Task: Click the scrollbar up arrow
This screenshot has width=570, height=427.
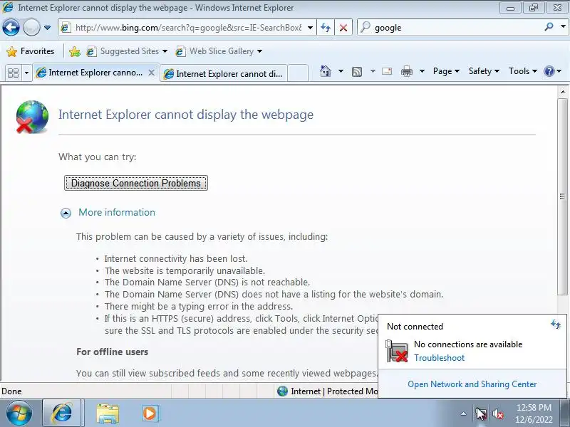Action: point(562,92)
